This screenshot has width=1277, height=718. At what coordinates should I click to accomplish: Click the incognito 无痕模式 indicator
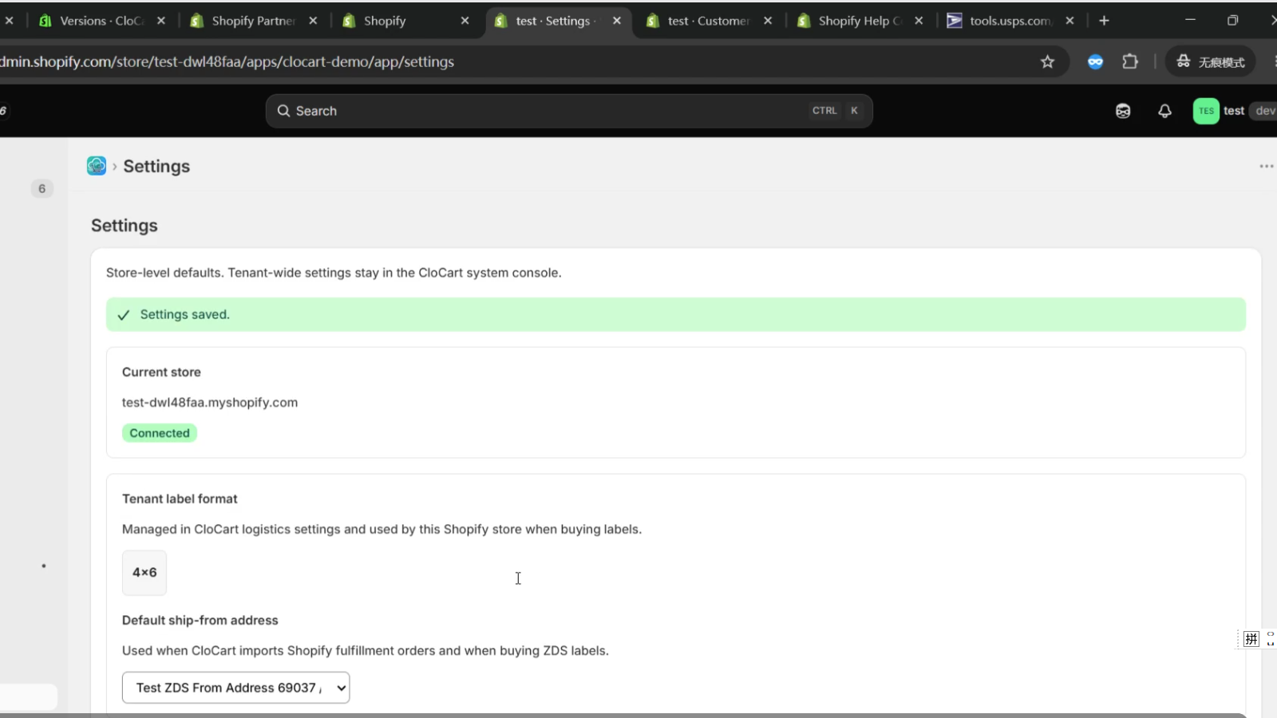(1211, 61)
